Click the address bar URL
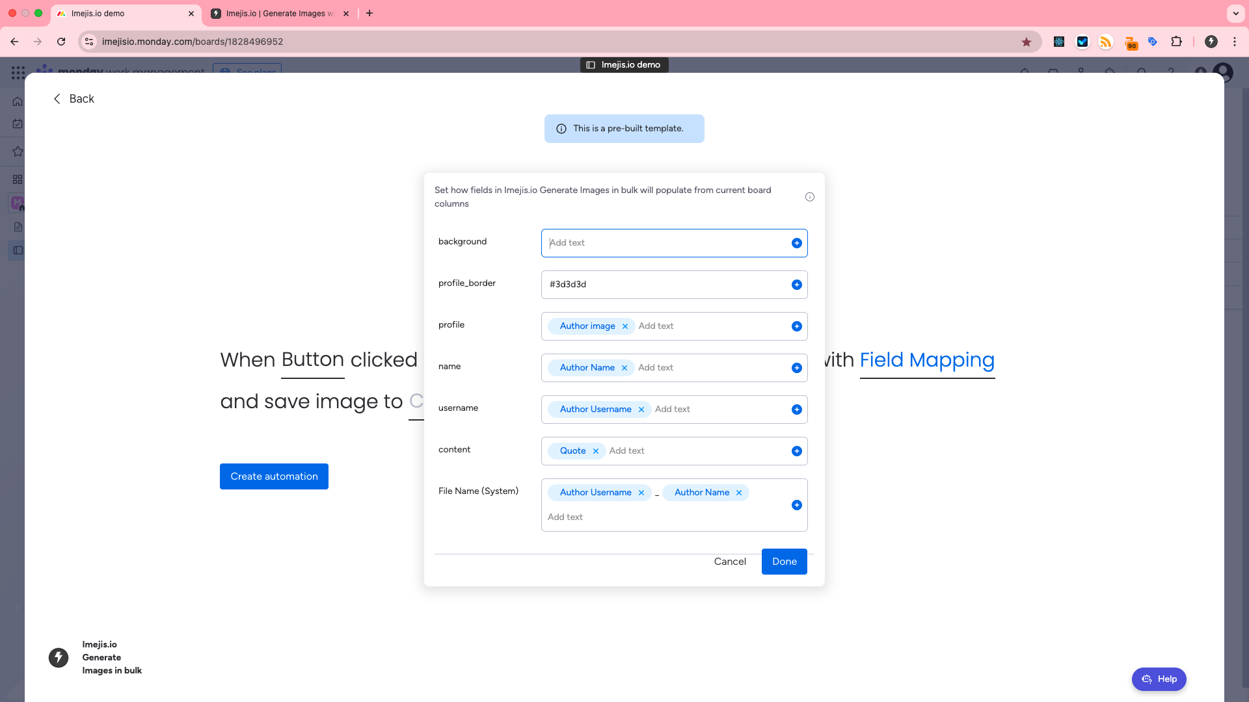Viewport: 1249px width, 702px height. tap(193, 42)
